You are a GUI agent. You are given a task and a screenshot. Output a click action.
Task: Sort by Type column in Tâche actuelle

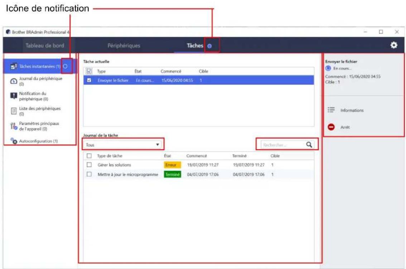pyautogui.click(x=101, y=71)
